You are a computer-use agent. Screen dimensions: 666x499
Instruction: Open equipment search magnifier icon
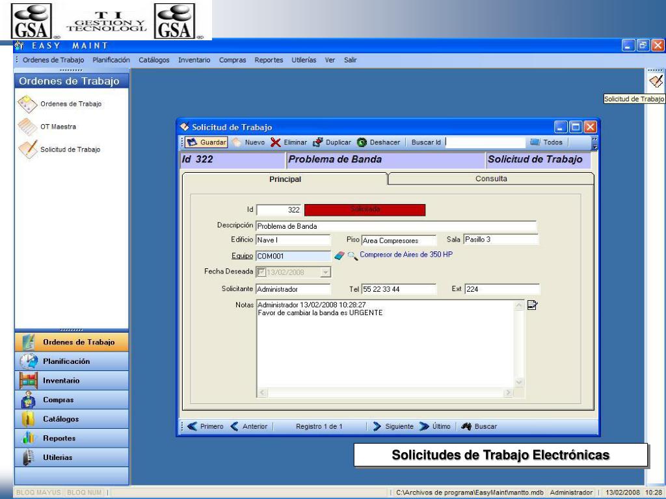coord(352,255)
